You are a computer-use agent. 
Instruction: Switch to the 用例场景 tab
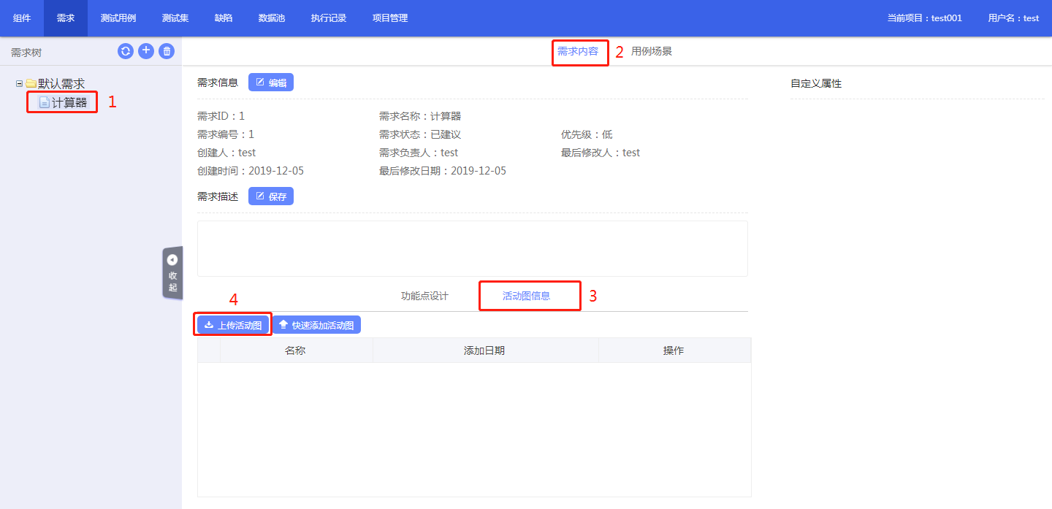coord(652,51)
